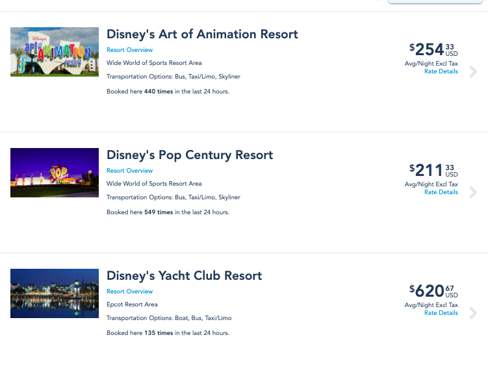
Task: Click Epcot Resort Area text
Action: [x=132, y=304]
